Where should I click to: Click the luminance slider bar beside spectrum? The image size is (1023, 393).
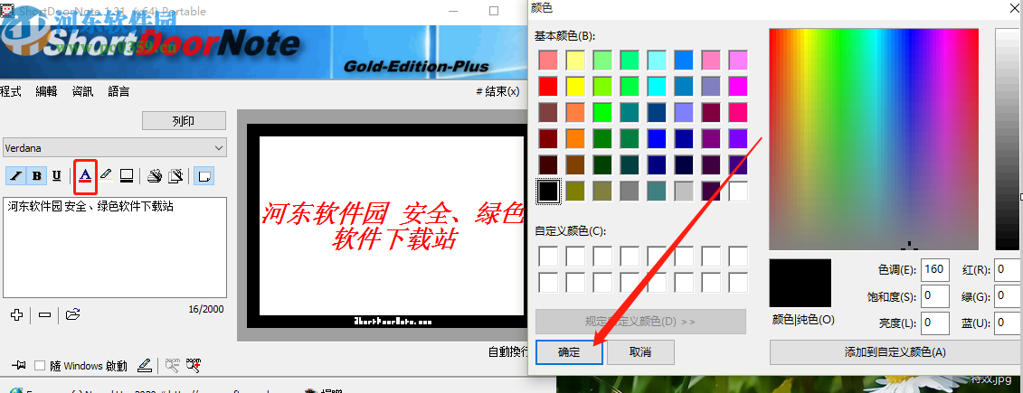point(1008,139)
